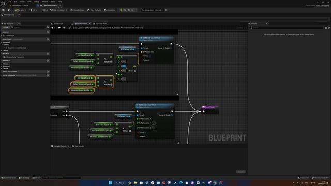Screen dimensions: 331x186
Task: Open the Tools menu
Action: tap(53, 2)
